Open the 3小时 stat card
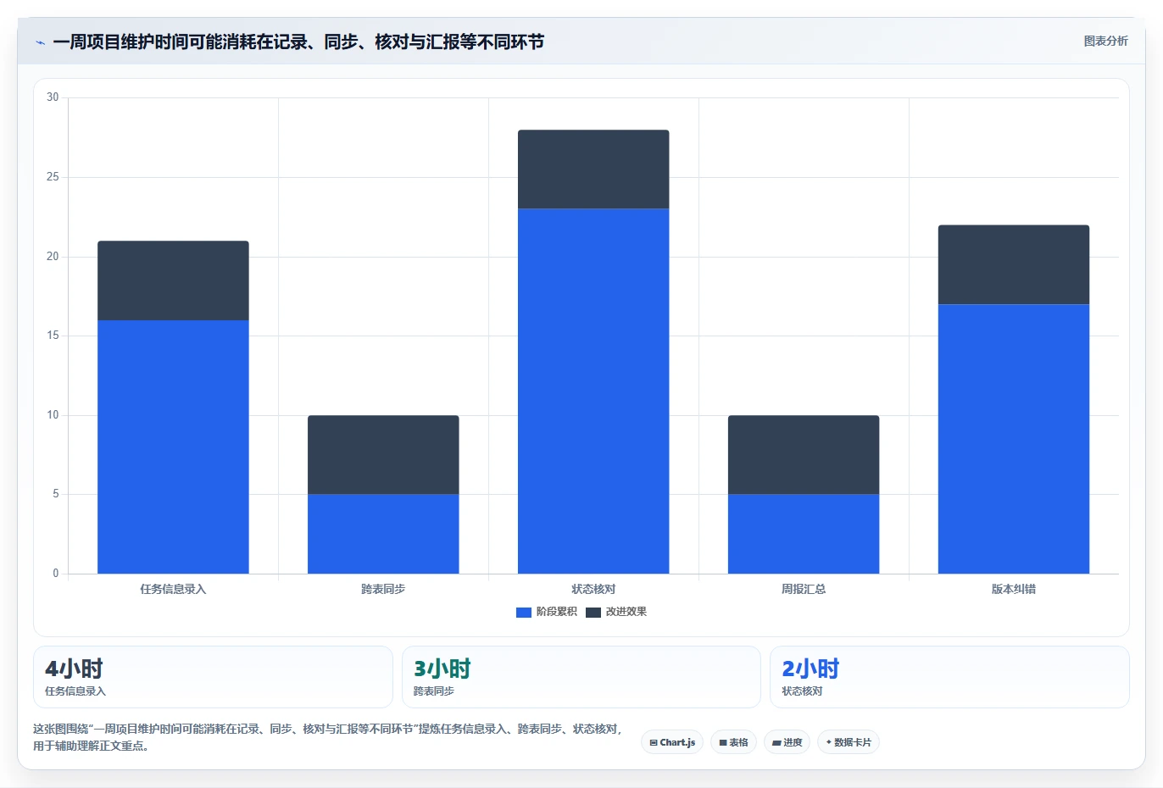Image resolution: width=1163 pixels, height=788 pixels. (581, 677)
